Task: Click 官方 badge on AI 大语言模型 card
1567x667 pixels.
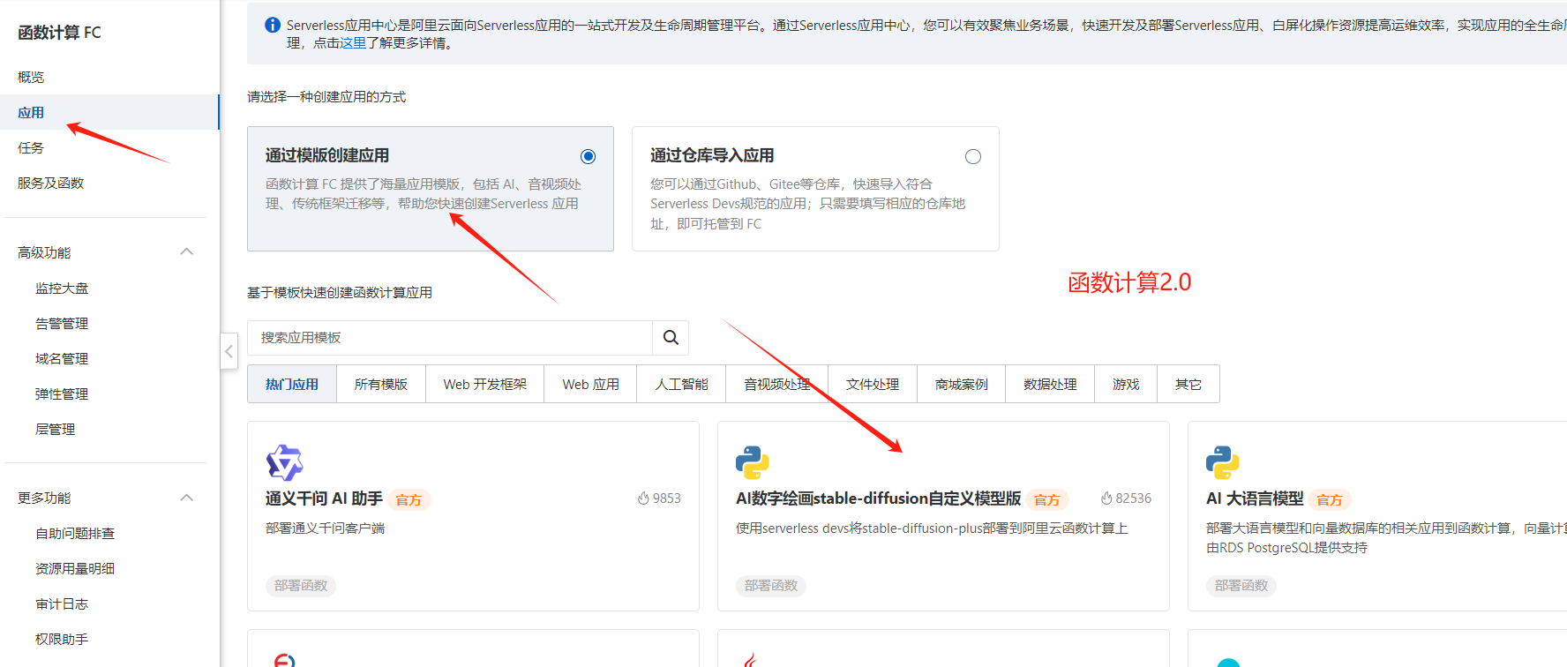Action: point(1330,499)
